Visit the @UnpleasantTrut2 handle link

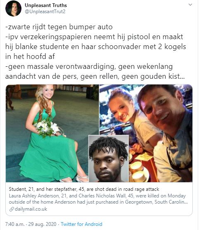coord(45,12)
